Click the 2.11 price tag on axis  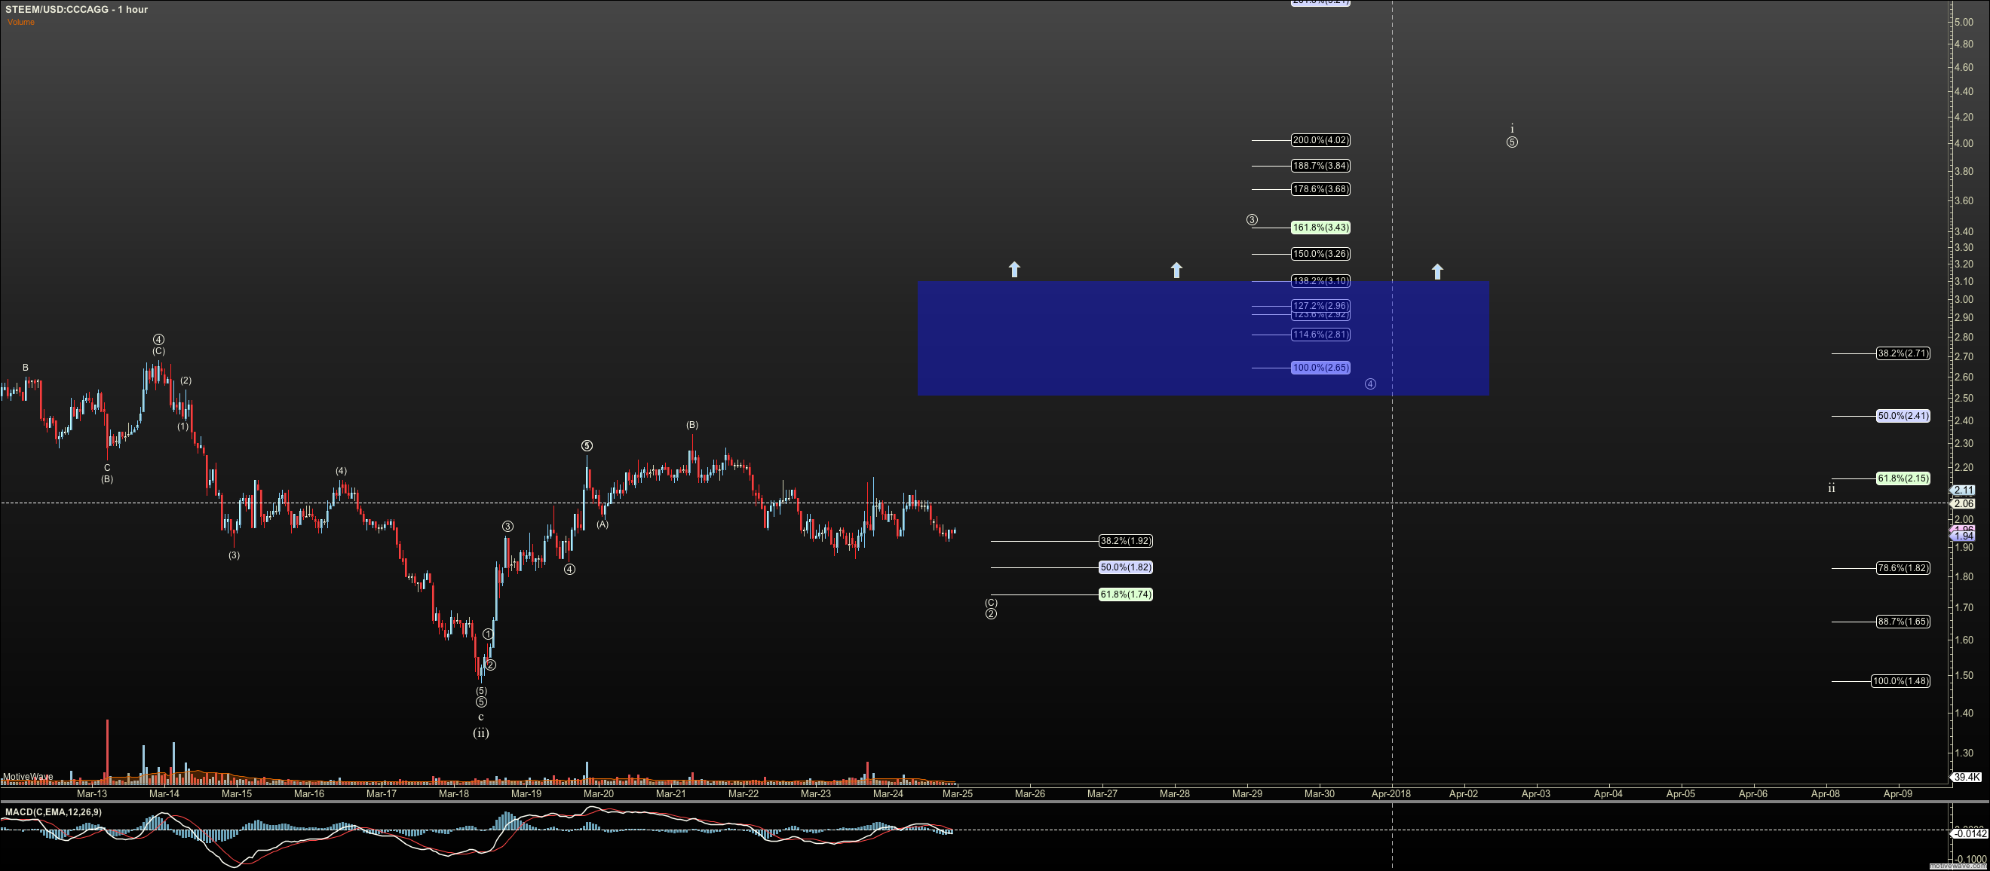click(x=1963, y=491)
